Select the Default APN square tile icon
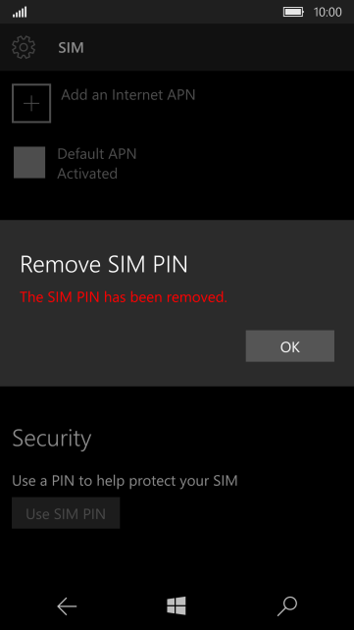 (x=29, y=162)
